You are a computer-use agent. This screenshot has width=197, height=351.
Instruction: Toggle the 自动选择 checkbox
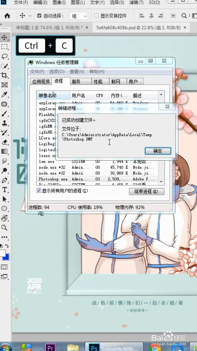39,16
